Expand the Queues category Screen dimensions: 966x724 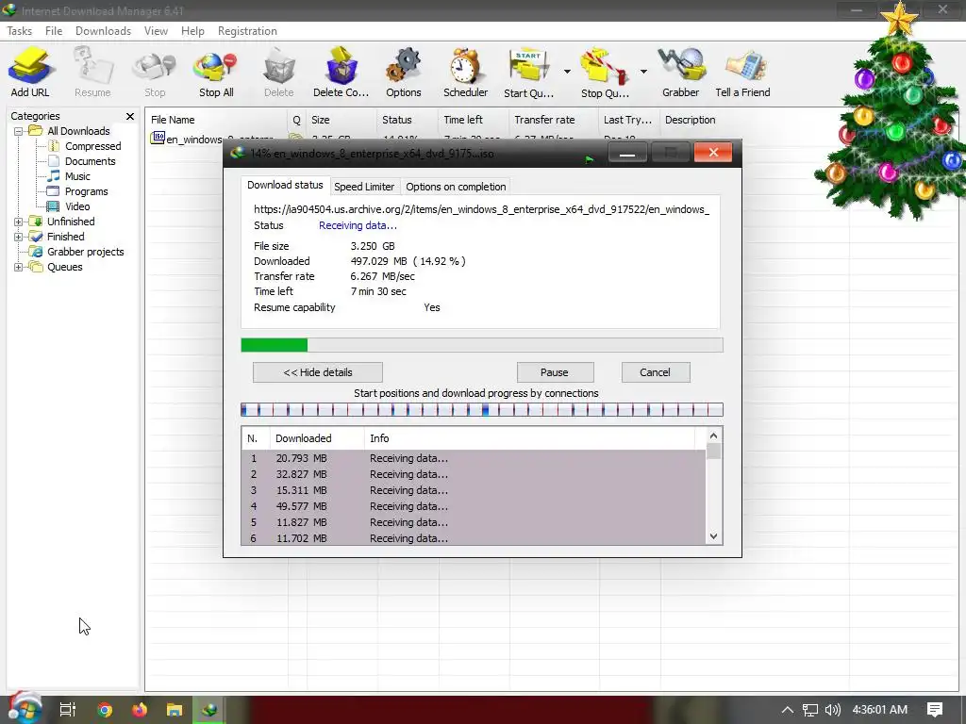19,267
